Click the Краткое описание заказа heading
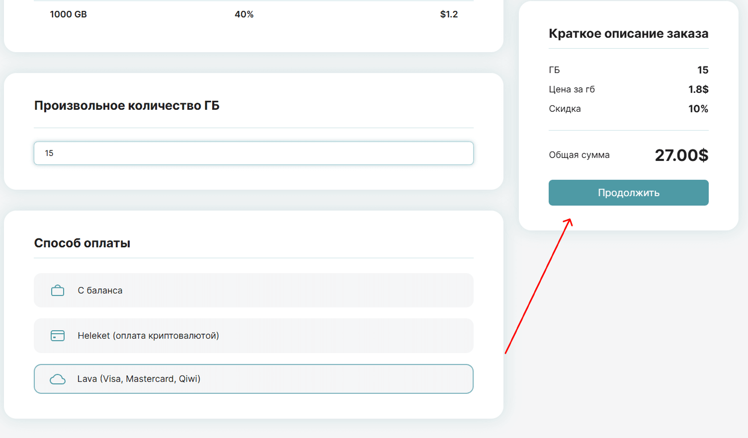 (x=629, y=34)
